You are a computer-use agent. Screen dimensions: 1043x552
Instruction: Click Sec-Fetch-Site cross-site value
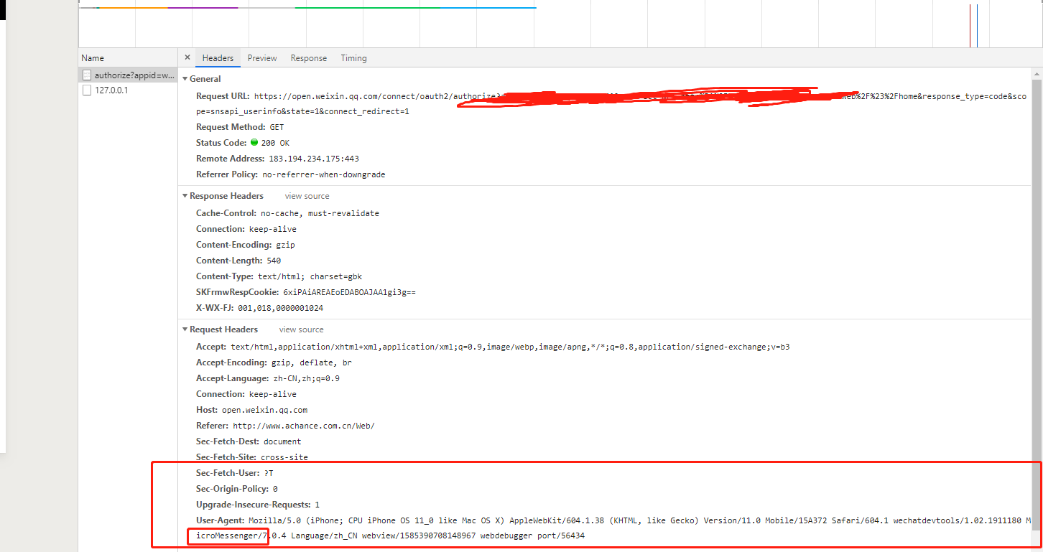[284, 457]
